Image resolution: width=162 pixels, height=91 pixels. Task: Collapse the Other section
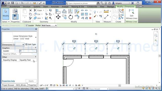point(35,57)
